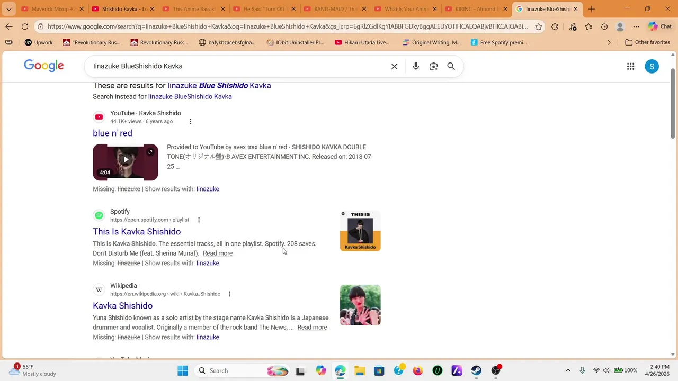678x381 pixels.
Task: Close the Iinazuke BlueShishido tab
Action: coord(575,9)
